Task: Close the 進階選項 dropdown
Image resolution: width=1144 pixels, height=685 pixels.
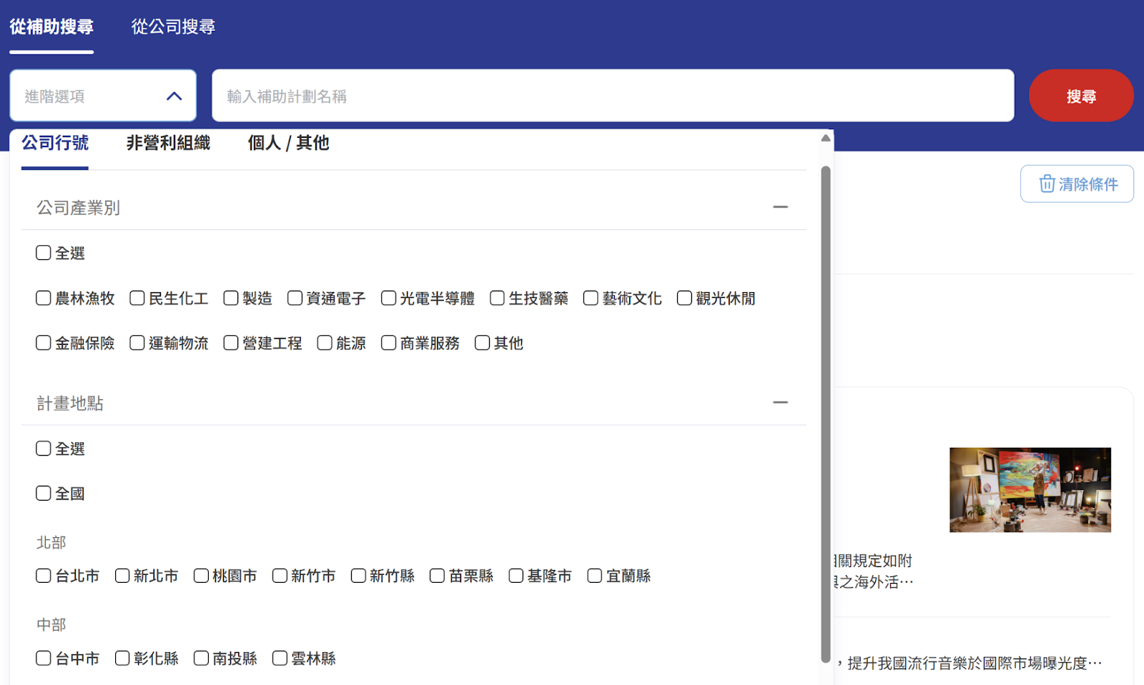Action: point(174,96)
